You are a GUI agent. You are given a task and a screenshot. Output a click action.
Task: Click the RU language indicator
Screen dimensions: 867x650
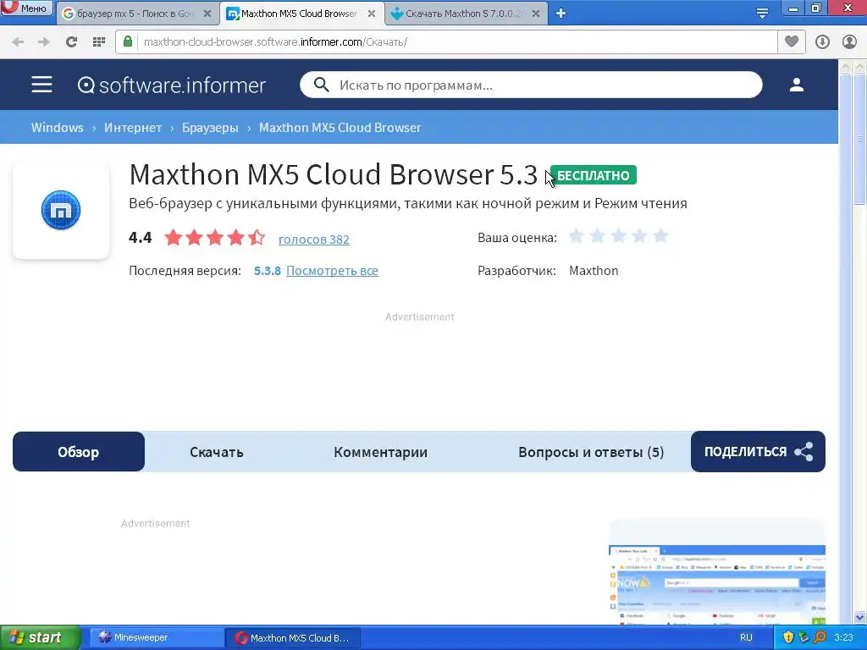(746, 637)
